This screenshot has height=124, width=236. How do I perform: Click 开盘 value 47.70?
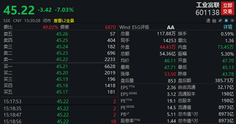(228, 61)
